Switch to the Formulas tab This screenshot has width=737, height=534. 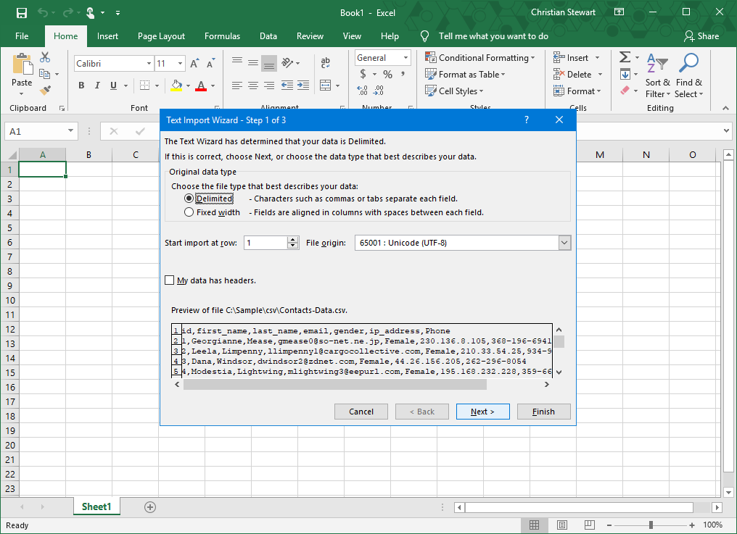click(x=222, y=36)
